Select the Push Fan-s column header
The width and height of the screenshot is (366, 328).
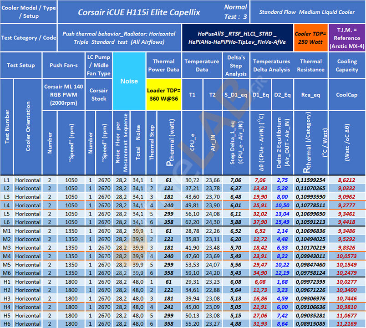point(63,65)
